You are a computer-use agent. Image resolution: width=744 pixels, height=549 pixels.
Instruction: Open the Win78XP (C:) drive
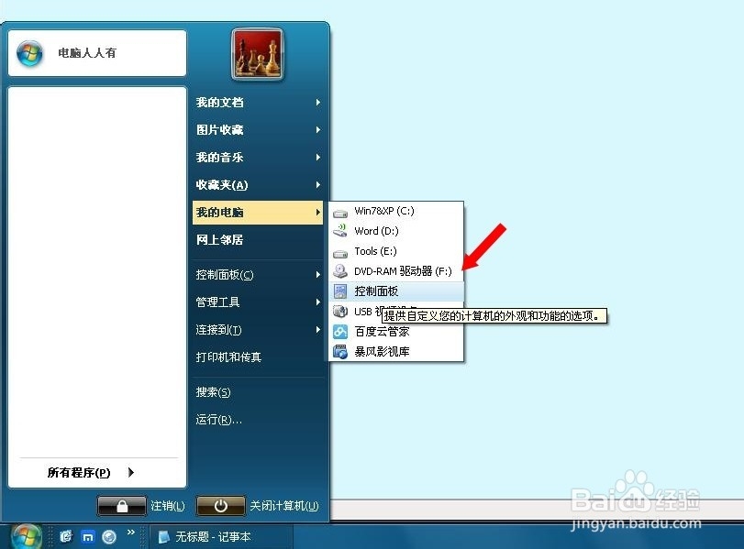385,210
